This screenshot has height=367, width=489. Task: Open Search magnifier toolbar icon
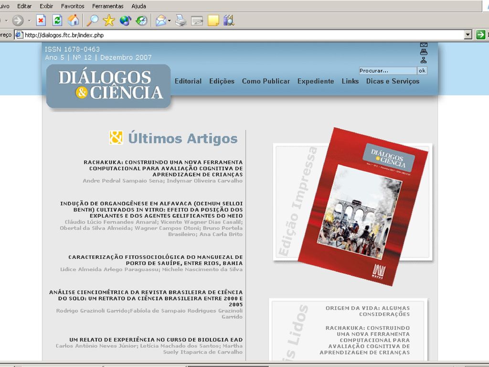(92, 21)
